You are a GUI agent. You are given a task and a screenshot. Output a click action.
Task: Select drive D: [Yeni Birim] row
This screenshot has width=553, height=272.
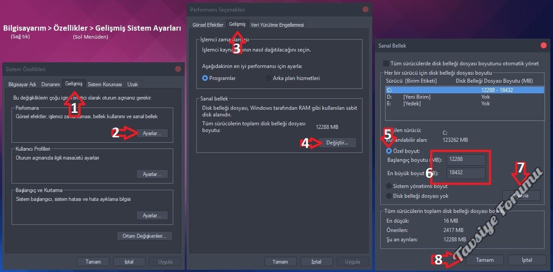point(465,96)
